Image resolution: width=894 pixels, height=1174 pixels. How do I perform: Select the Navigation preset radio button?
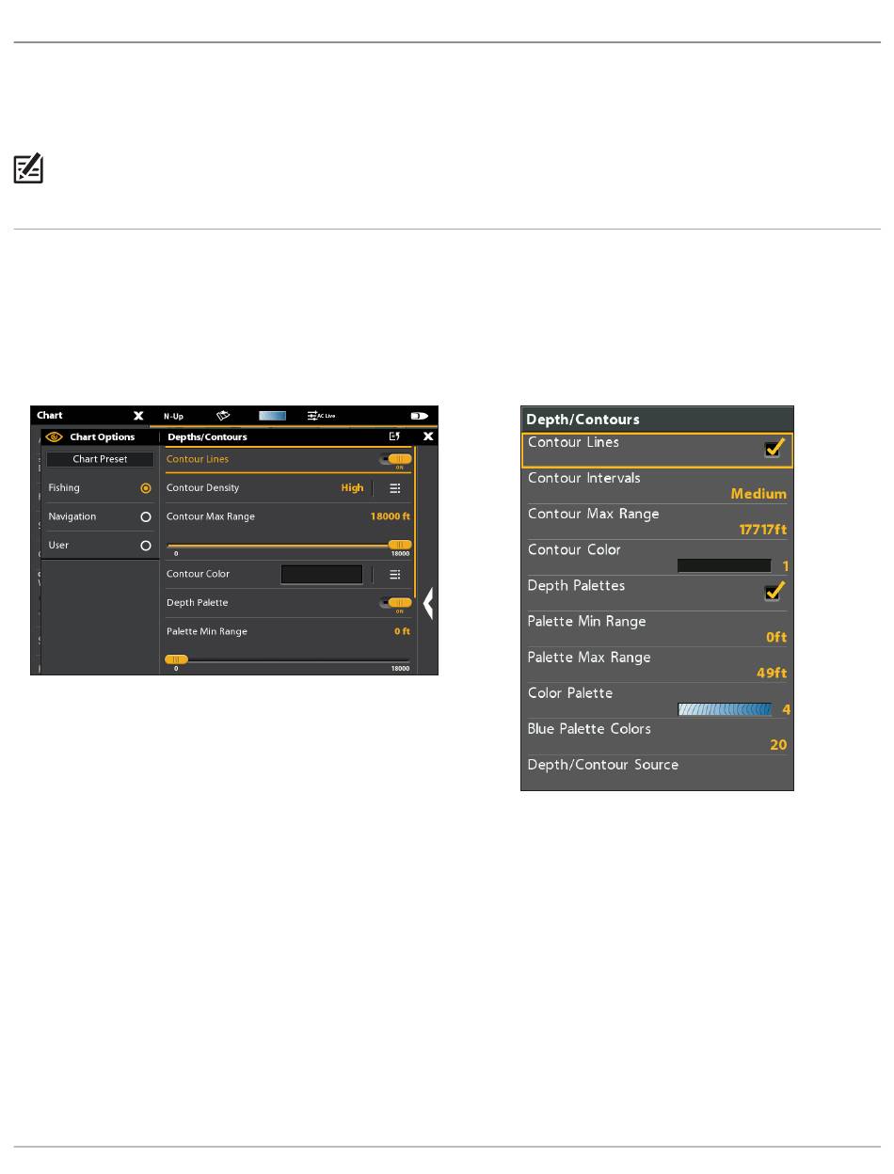click(x=146, y=517)
